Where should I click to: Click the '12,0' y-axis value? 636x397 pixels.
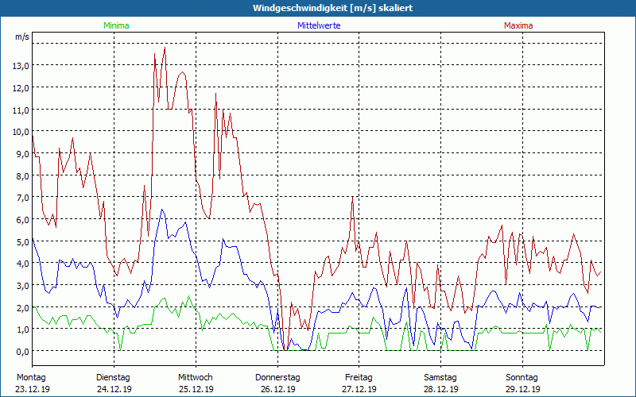[21, 88]
